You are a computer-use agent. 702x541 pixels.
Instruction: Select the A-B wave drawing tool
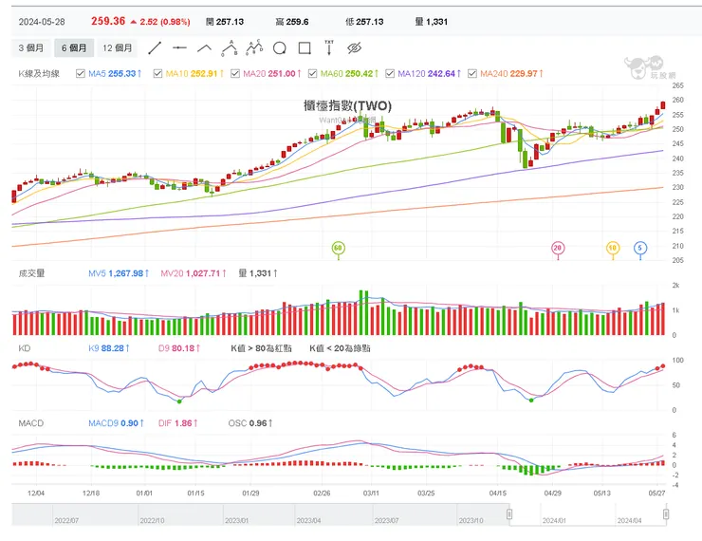pos(230,47)
